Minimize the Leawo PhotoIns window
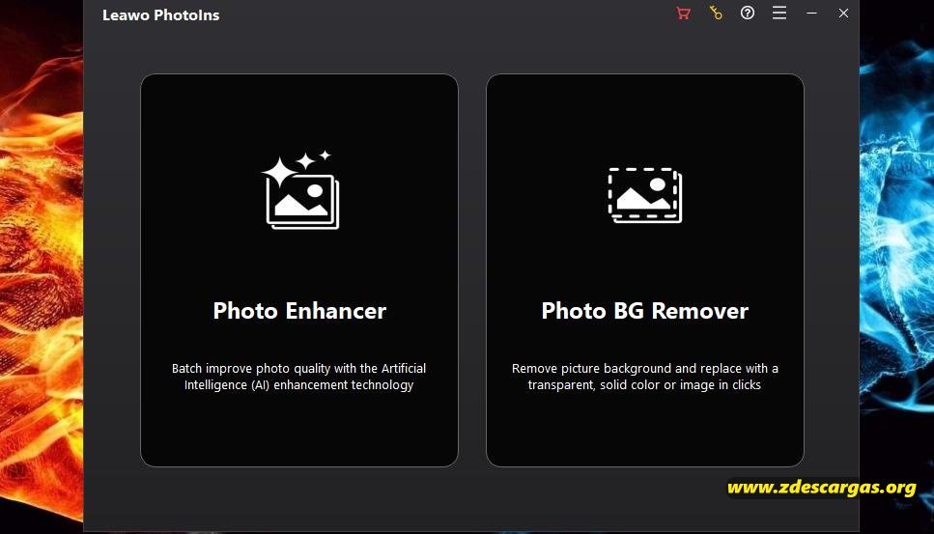The width and height of the screenshot is (934, 534). click(811, 14)
